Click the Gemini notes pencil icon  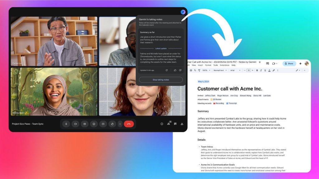(183, 12)
